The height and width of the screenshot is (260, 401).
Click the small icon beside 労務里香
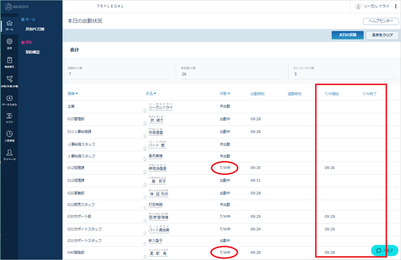145,136
